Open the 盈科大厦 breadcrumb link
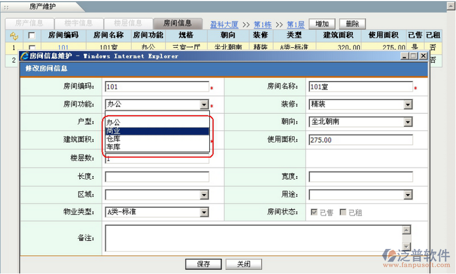The height and width of the screenshot is (274, 456). tap(225, 25)
